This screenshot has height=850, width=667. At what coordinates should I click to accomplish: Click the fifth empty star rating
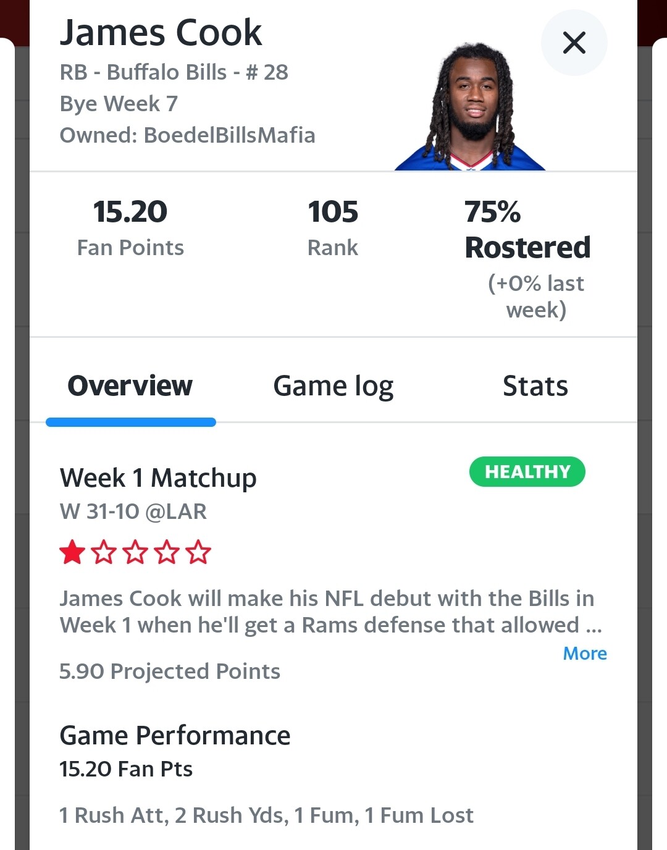click(198, 552)
